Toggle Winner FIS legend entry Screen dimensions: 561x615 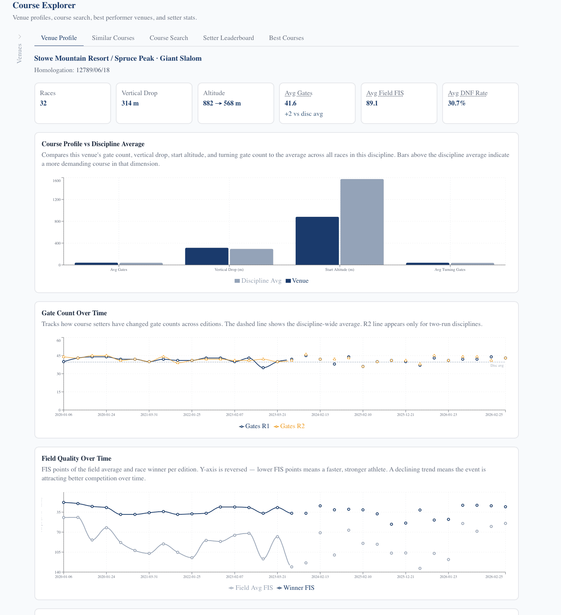(296, 588)
